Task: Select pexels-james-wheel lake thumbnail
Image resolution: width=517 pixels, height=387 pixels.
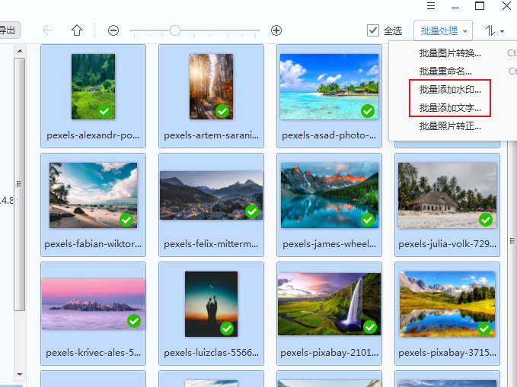Action: [x=330, y=195]
